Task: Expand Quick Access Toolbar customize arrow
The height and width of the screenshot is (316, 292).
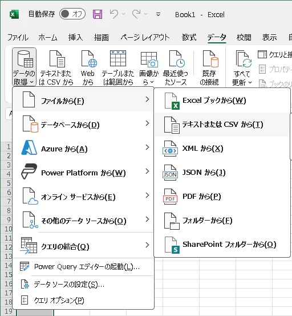Action: click(x=159, y=14)
